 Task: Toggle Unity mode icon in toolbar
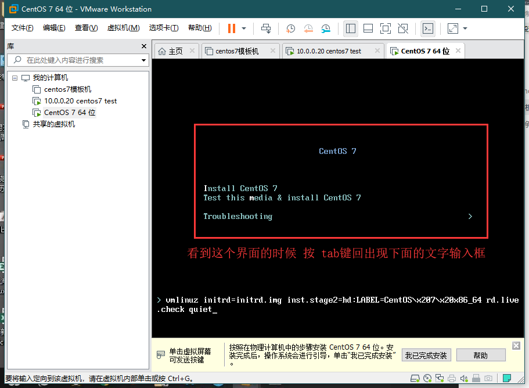coord(403,28)
